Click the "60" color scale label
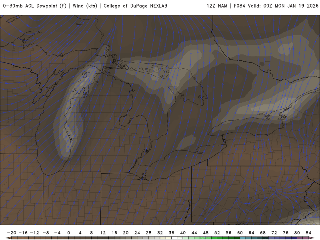 240,233
